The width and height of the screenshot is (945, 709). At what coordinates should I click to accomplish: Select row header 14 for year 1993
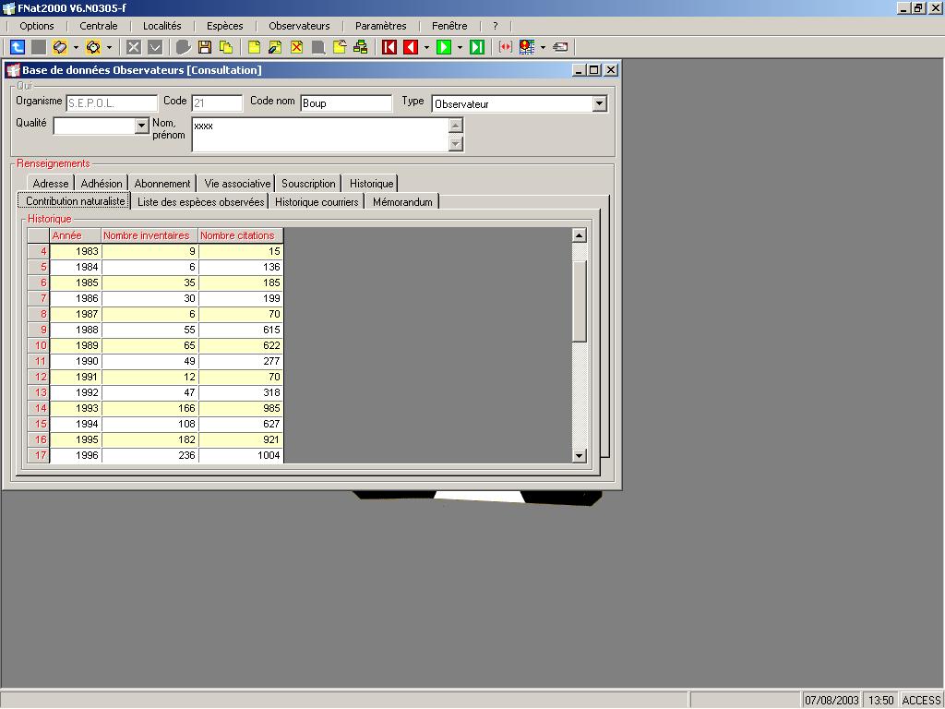(39, 408)
